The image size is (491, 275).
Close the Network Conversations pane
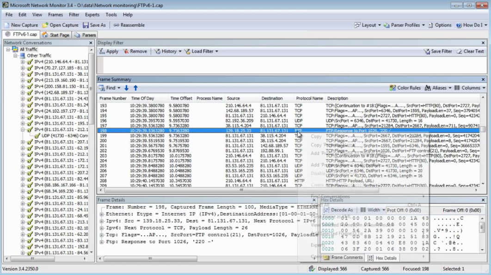91,43
